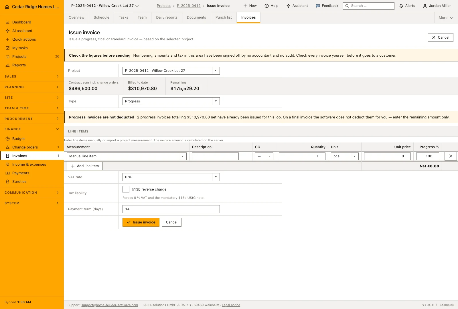Open Quick actions plus icon

tap(8, 39)
